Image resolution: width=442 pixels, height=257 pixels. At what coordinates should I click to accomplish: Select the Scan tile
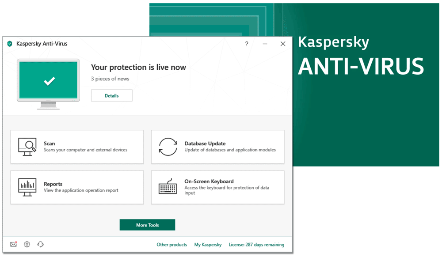pos(77,147)
